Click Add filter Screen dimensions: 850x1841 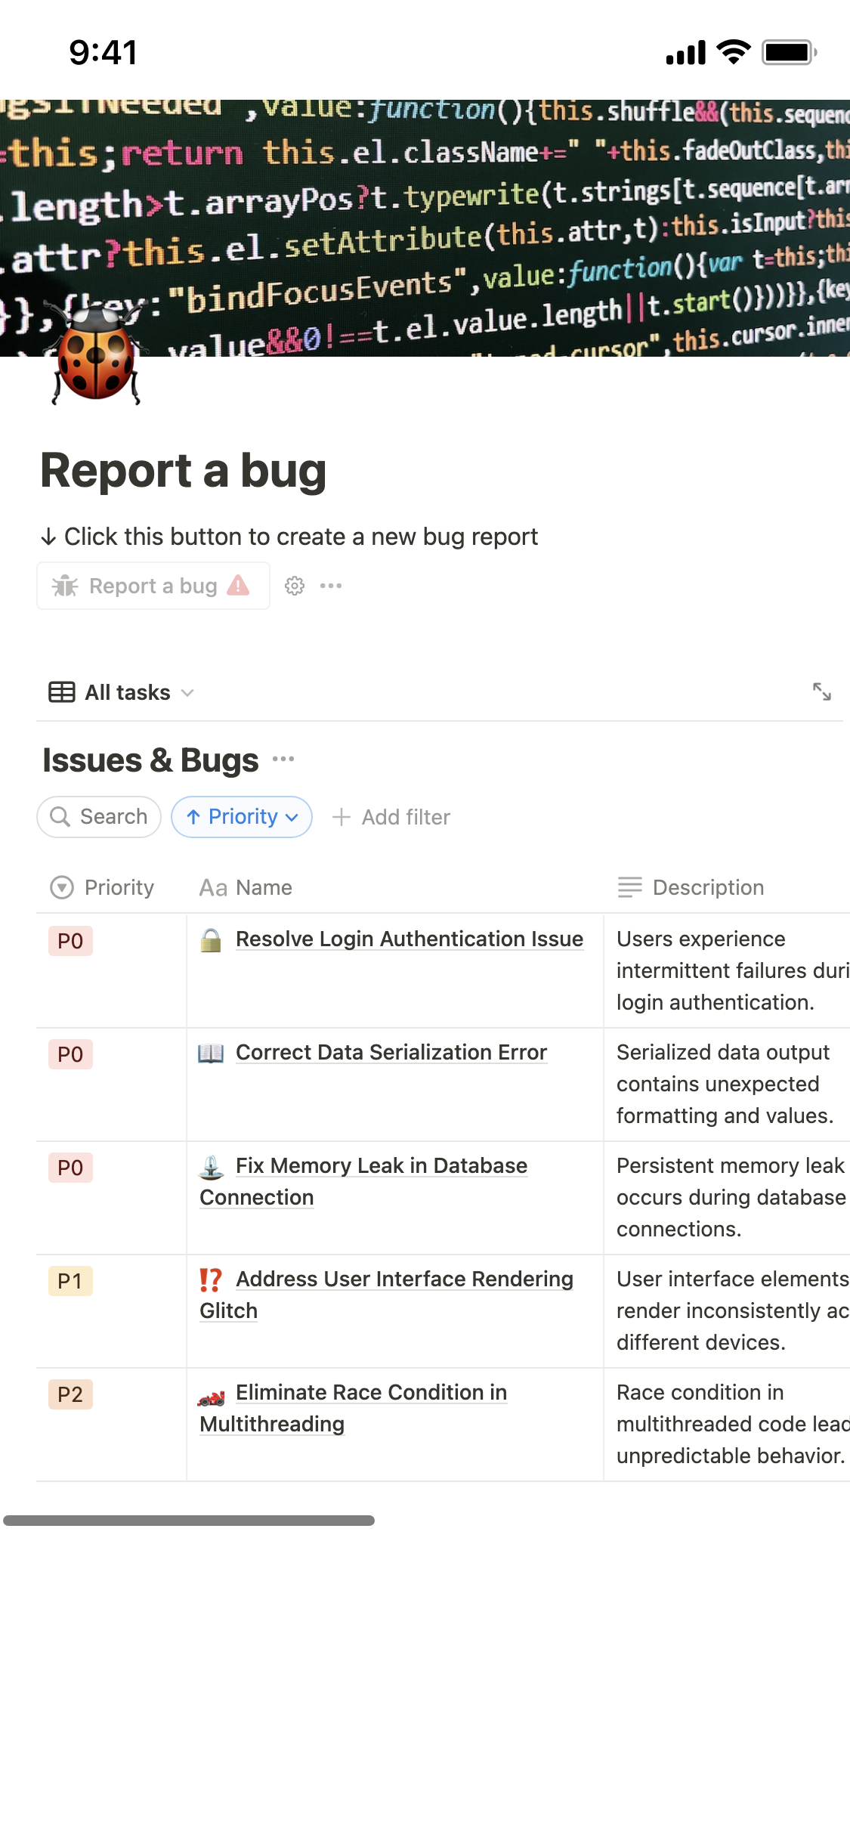[391, 817]
